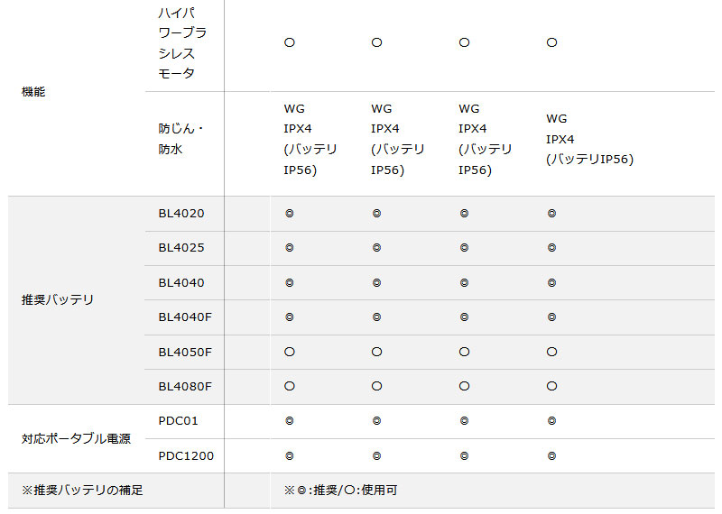This screenshot has height=514, width=722.
Task: Click the BL4025 battery label
Action: pos(181,248)
